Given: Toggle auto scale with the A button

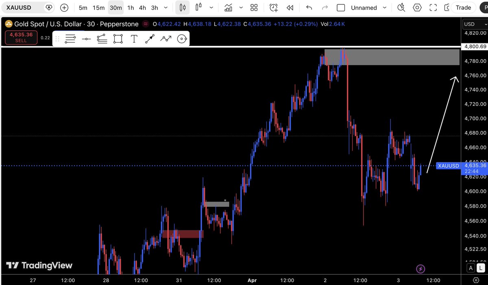Looking at the screenshot, I should 471,268.
